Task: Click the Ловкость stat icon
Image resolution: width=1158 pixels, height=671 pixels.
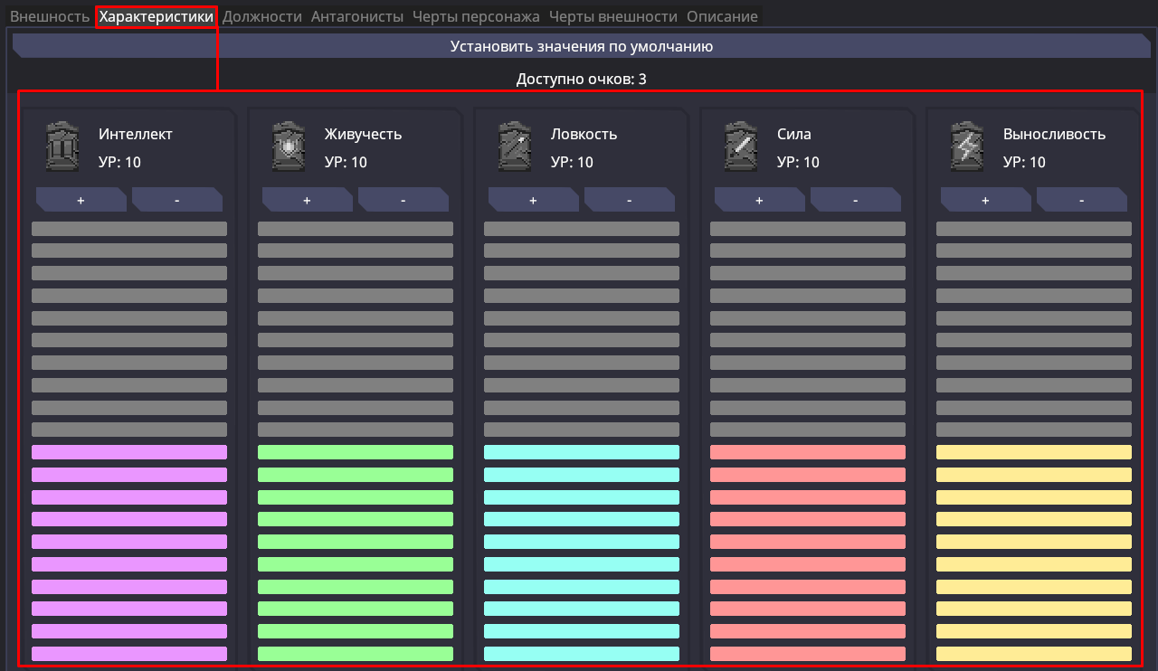Action: tap(515, 146)
